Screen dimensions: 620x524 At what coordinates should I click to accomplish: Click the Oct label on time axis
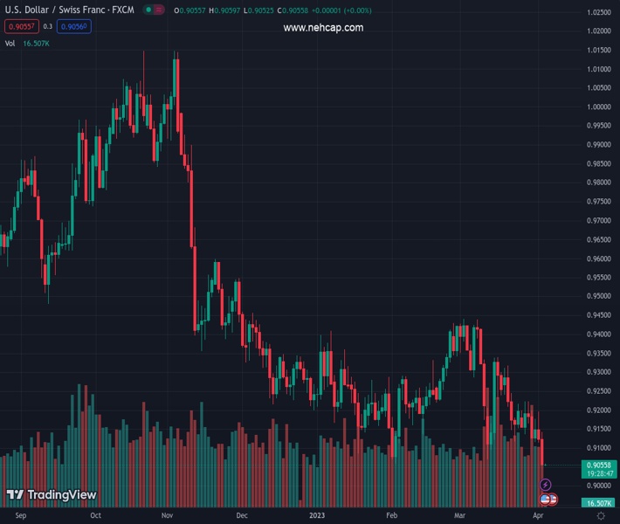(x=96, y=515)
